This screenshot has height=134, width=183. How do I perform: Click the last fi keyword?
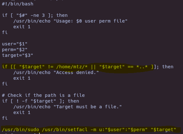(5, 118)
